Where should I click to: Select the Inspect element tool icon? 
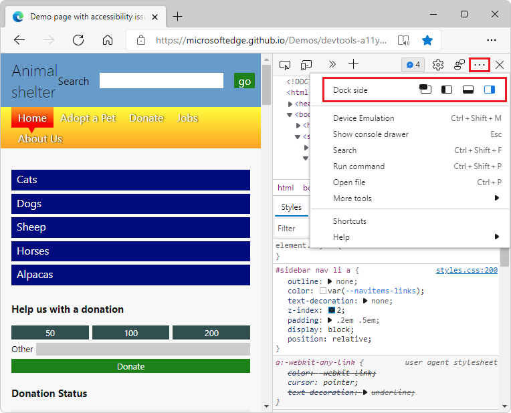tap(285, 65)
